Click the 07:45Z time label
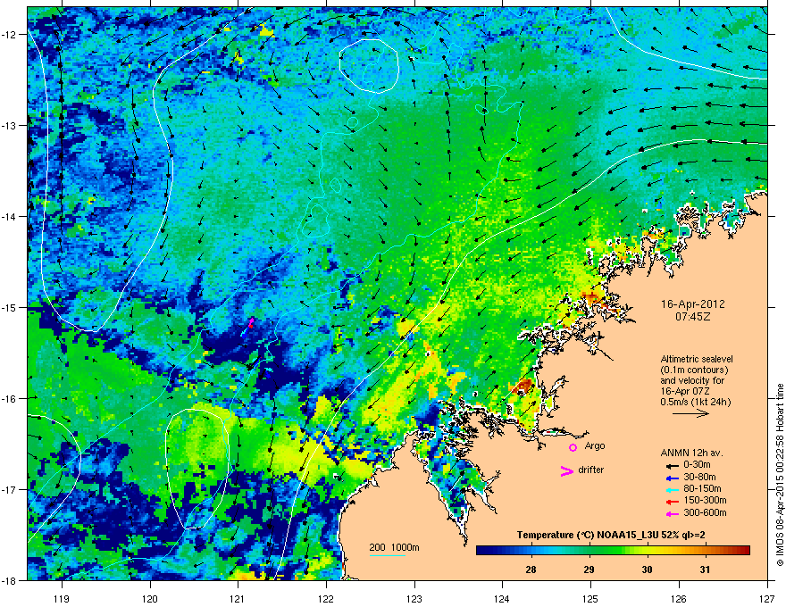This screenshot has width=786, height=607. click(693, 317)
